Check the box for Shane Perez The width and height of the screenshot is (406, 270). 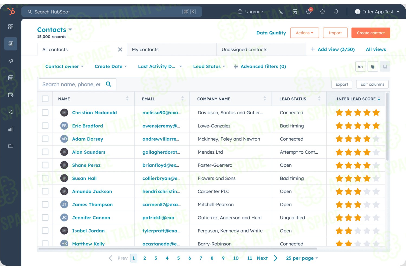[x=45, y=165]
